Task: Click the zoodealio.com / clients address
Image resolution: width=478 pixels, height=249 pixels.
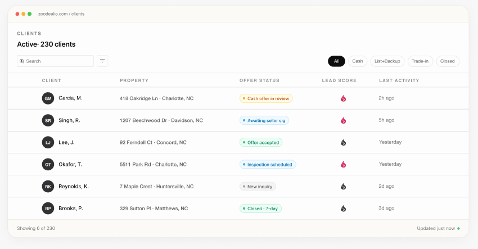Action: click(x=61, y=14)
